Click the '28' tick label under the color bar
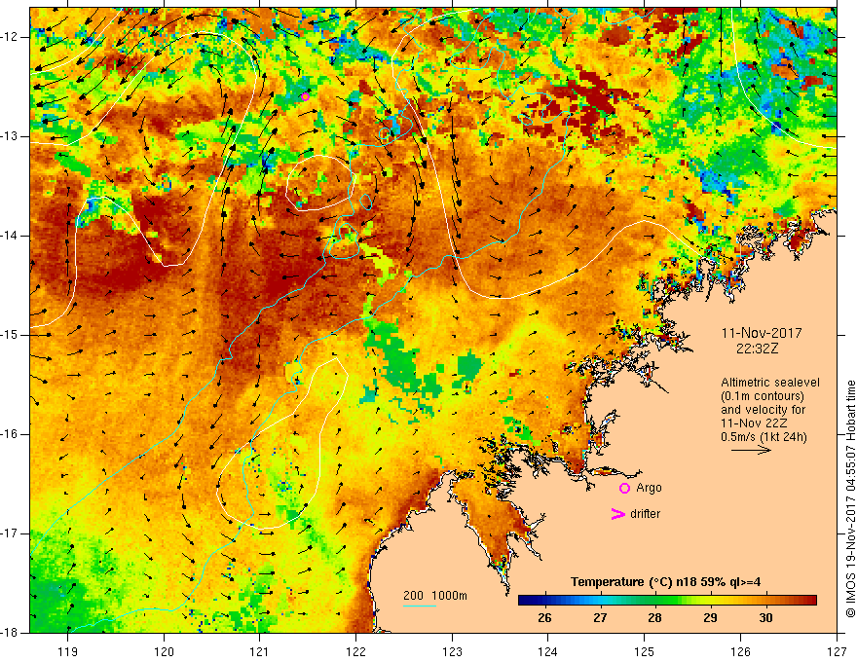This screenshot has height=662, width=857. point(654,618)
